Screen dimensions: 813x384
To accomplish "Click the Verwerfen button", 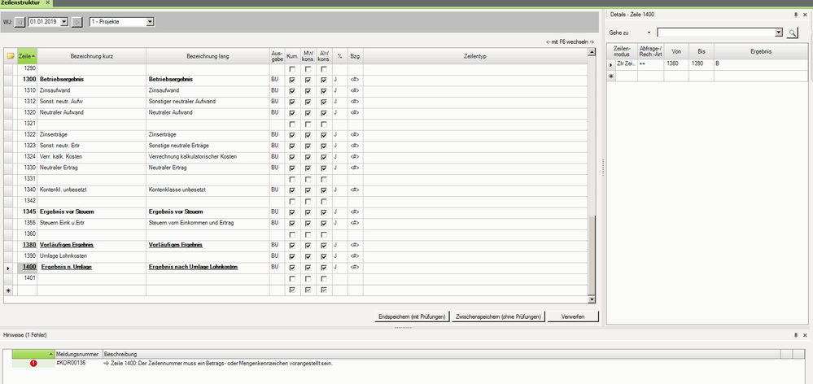I will pos(573,316).
